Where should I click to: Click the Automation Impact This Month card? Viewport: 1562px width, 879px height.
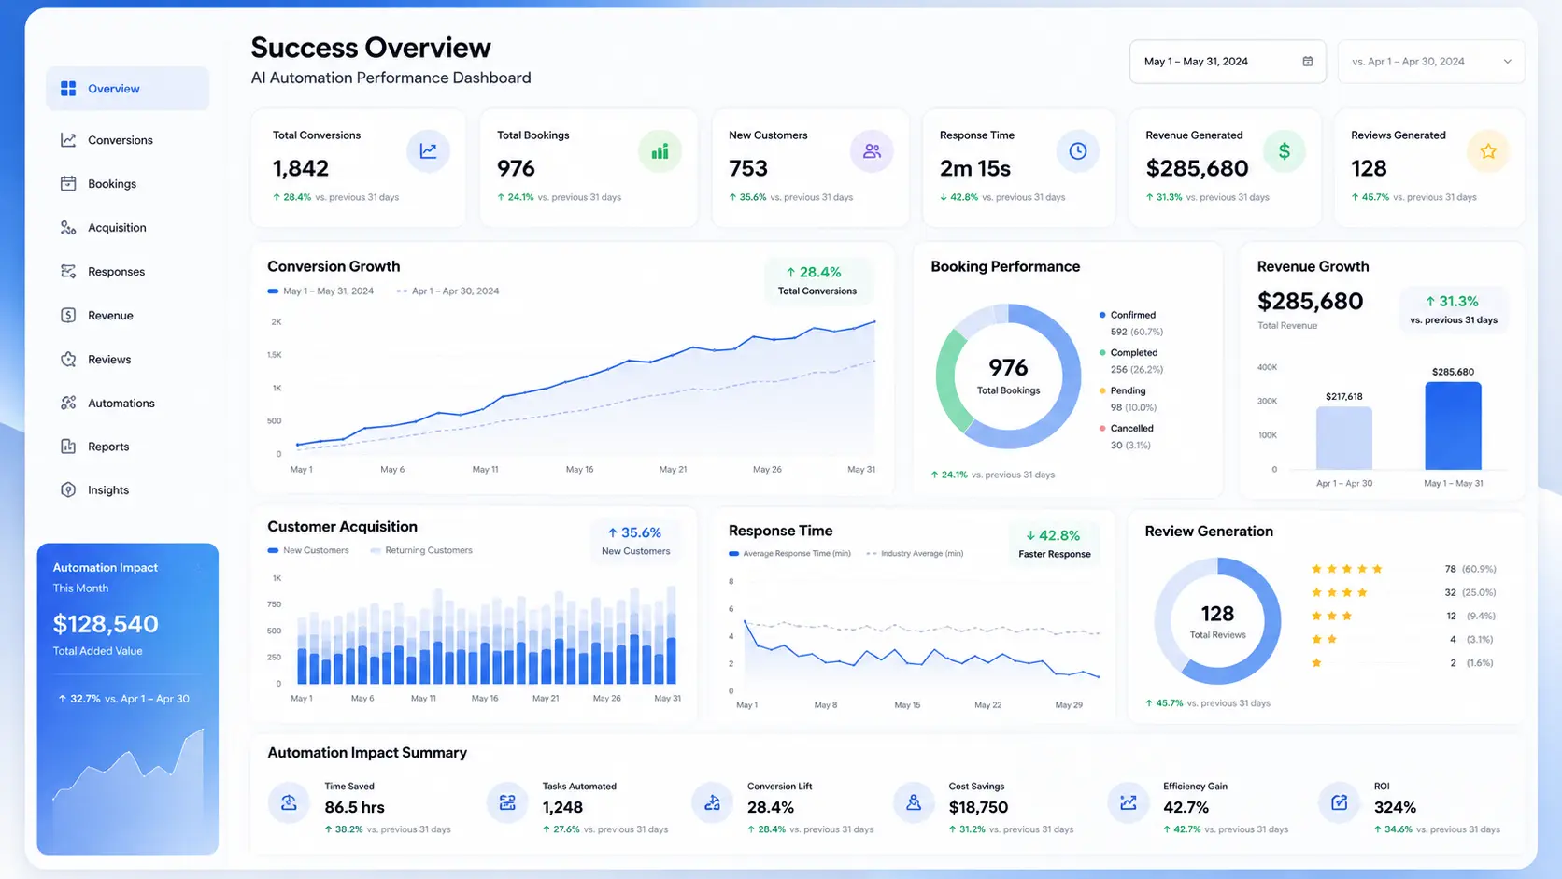(x=128, y=699)
